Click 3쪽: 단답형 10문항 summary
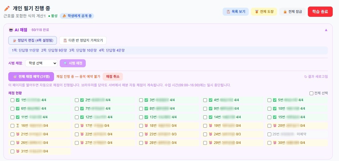The height and width of the screenshot is (161, 339). (x=83, y=50)
